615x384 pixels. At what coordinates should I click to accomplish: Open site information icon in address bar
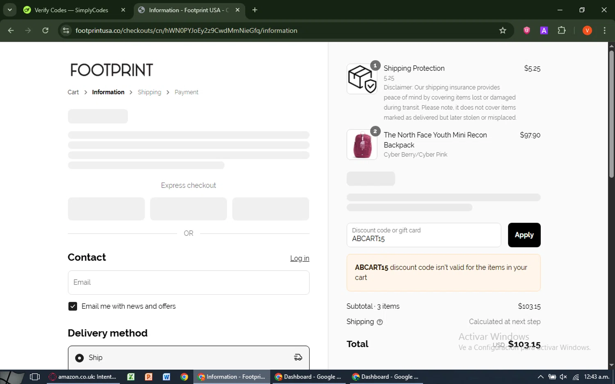coord(66,31)
